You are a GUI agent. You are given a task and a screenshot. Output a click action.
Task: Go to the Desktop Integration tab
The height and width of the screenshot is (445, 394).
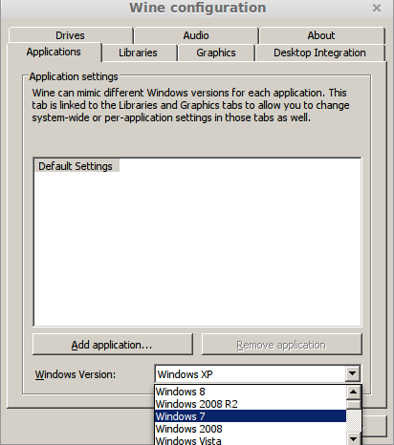(x=319, y=53)
